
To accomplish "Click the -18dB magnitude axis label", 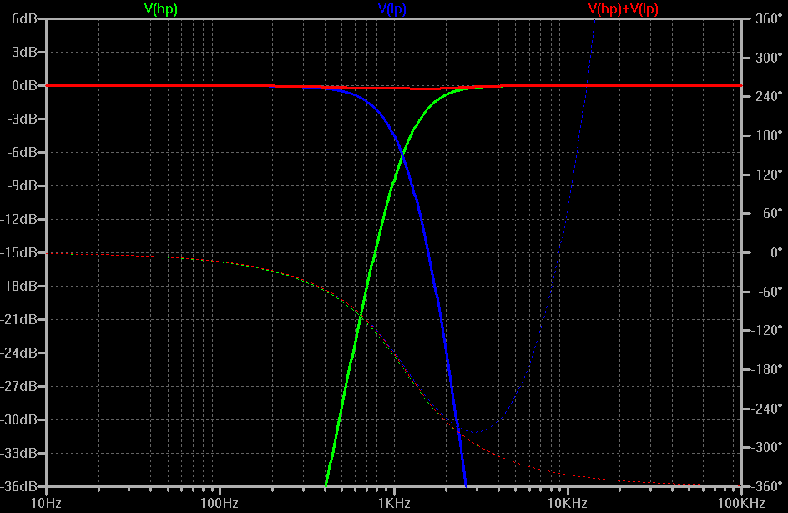I will pos(19,287).
